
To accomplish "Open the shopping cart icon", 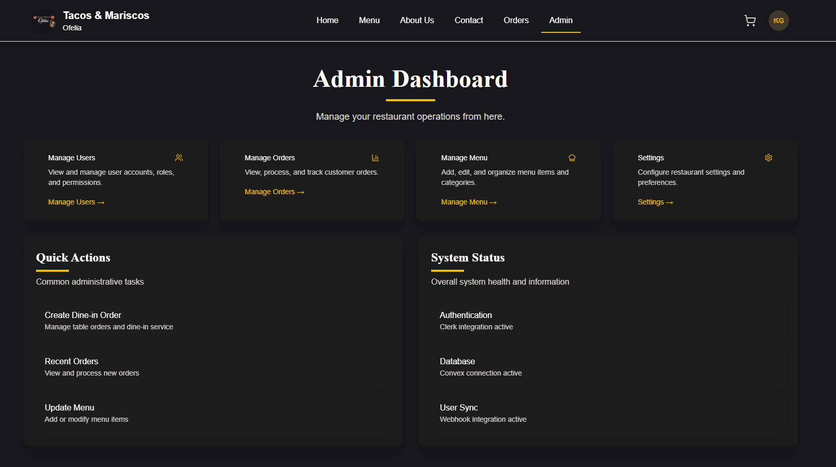I will pyautogui.click(x=750, y=21).
